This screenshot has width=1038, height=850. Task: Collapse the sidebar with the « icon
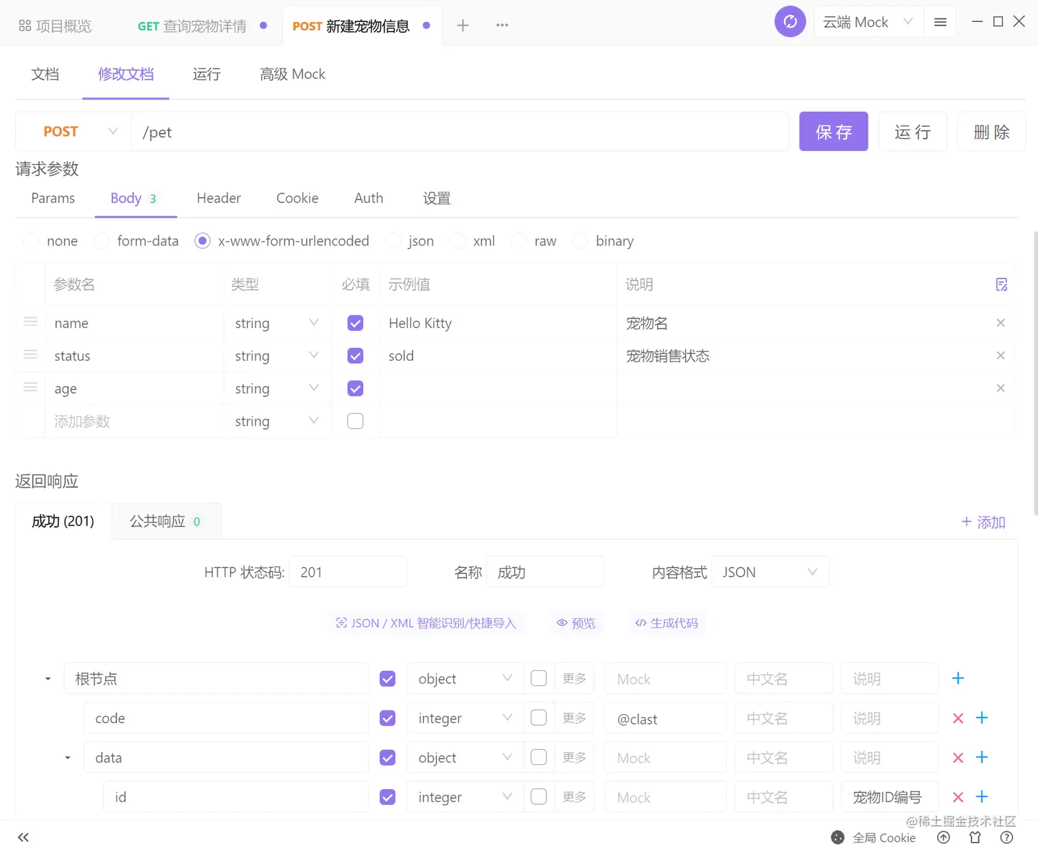23,837
